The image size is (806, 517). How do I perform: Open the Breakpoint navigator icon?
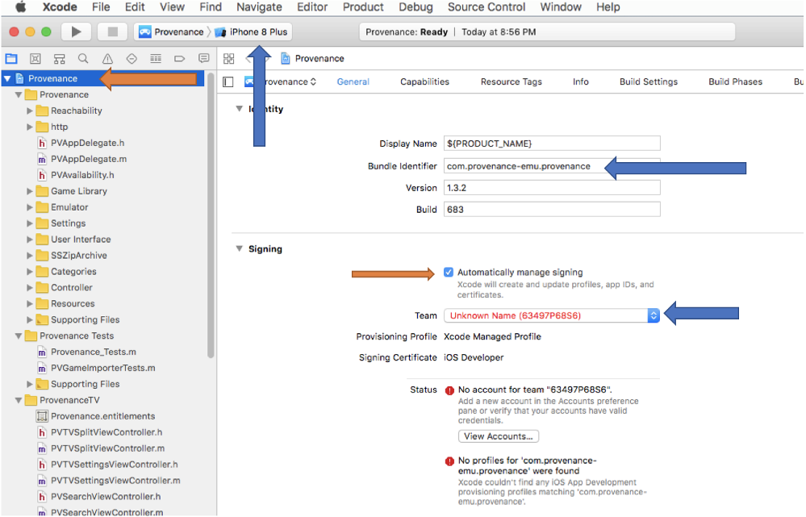[x=179, y=59]
